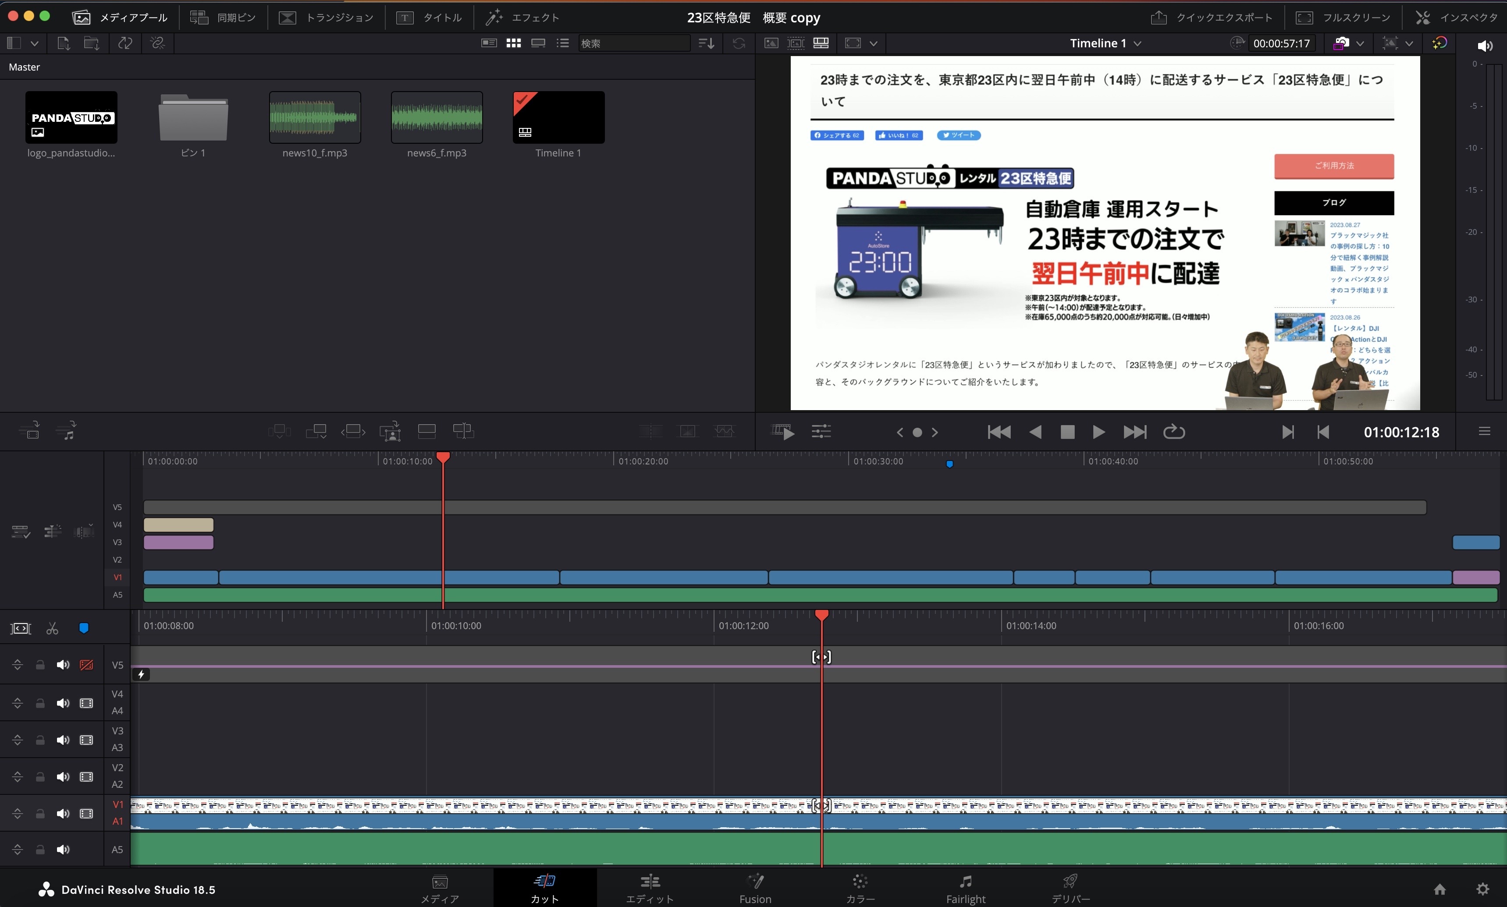
Task: Click the Import Media icon
Action: [x=64, y=43]
